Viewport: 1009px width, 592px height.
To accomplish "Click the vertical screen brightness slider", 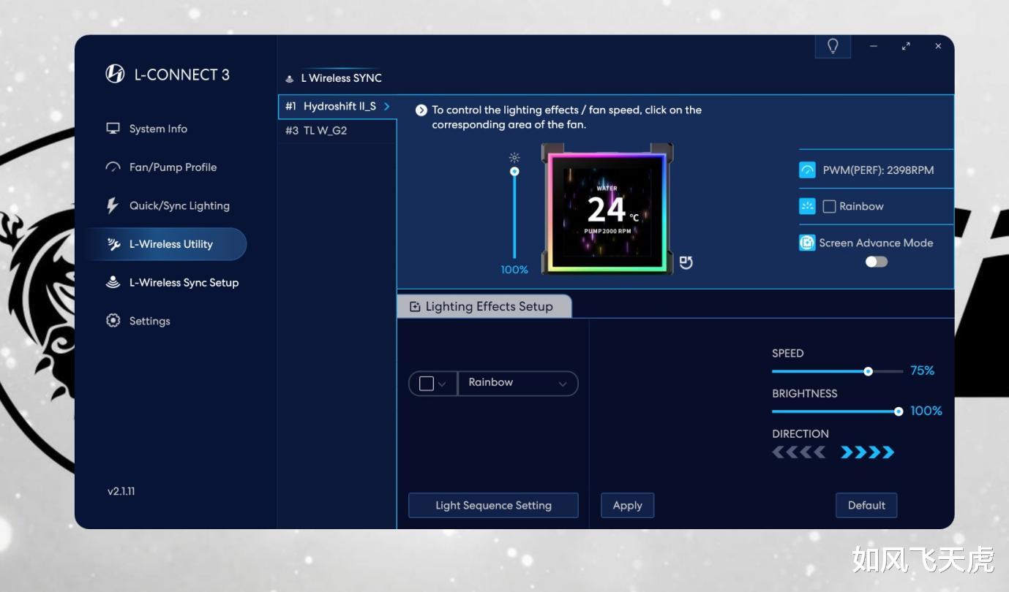I will click(514, 213).
